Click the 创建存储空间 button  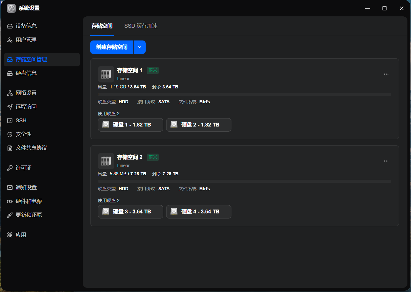112,47
